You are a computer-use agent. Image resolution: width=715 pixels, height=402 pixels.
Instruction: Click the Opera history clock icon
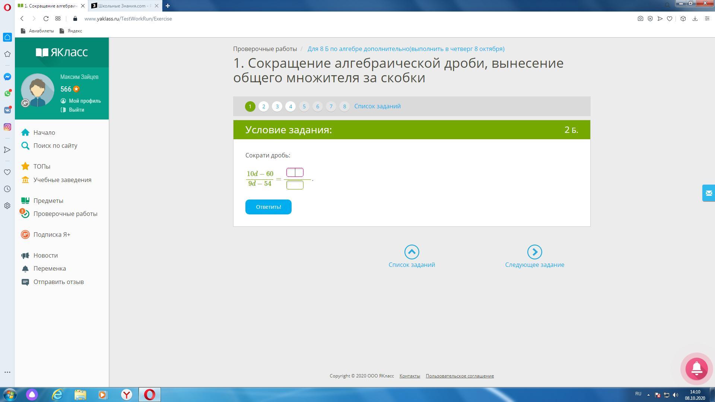[7, 189]
